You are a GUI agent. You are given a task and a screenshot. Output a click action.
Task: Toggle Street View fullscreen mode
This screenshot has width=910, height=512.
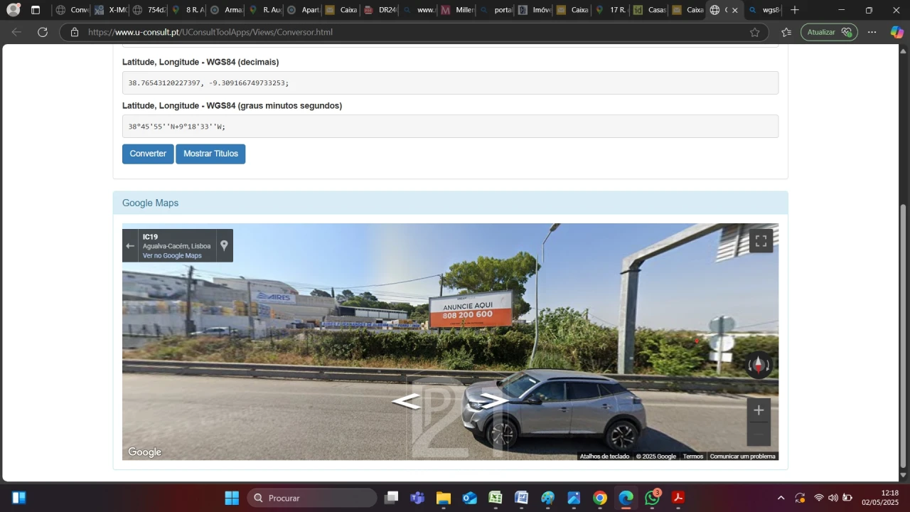pyautogui.click(x=761, y=241)
